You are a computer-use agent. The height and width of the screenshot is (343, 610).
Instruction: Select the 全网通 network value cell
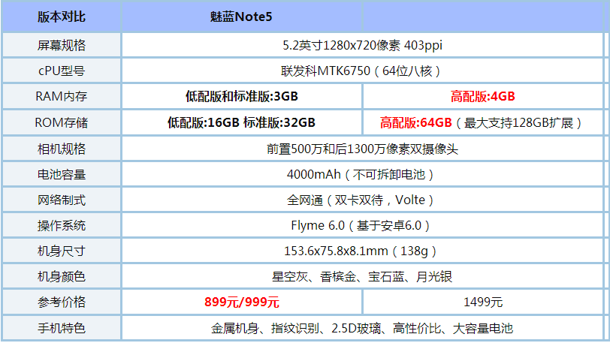tap(362, 200)
